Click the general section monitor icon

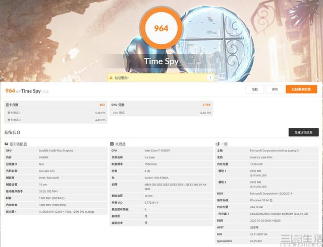point(218,144)
